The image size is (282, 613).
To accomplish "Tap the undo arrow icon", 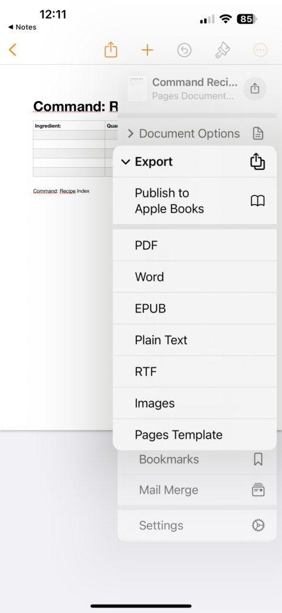I will pos(185,50).
